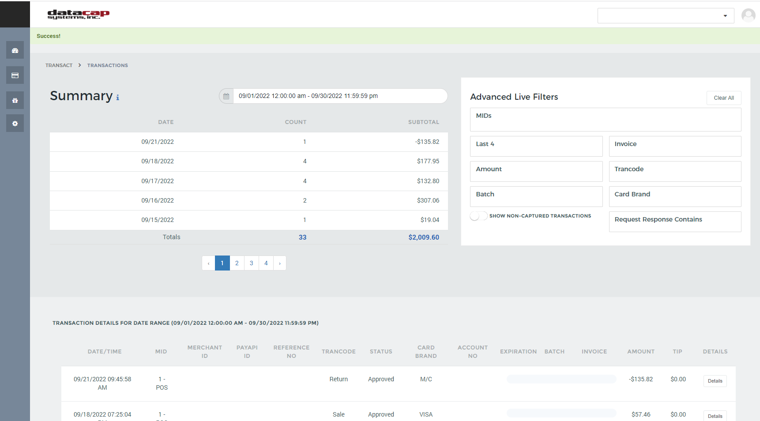Click the dark panel above the sidebar
This screenshot has width=760, height=421.
pos(15,14)
